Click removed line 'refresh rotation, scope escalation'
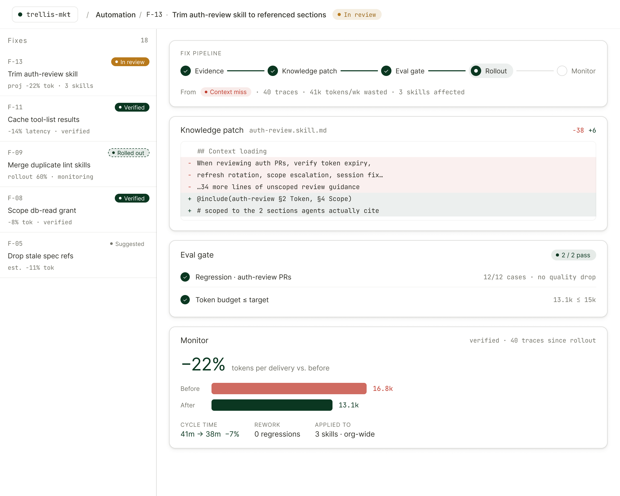This screenshot has width=620, height=496. [388, 175]
